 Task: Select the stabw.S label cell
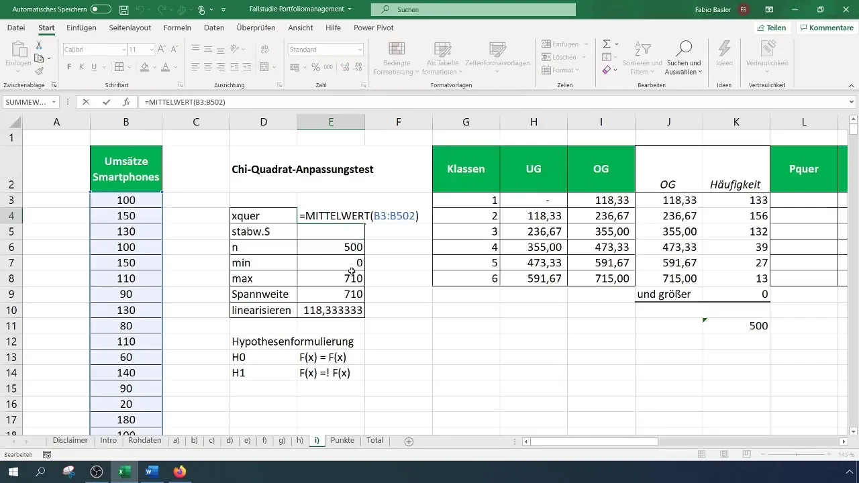[x=264, y=231]
